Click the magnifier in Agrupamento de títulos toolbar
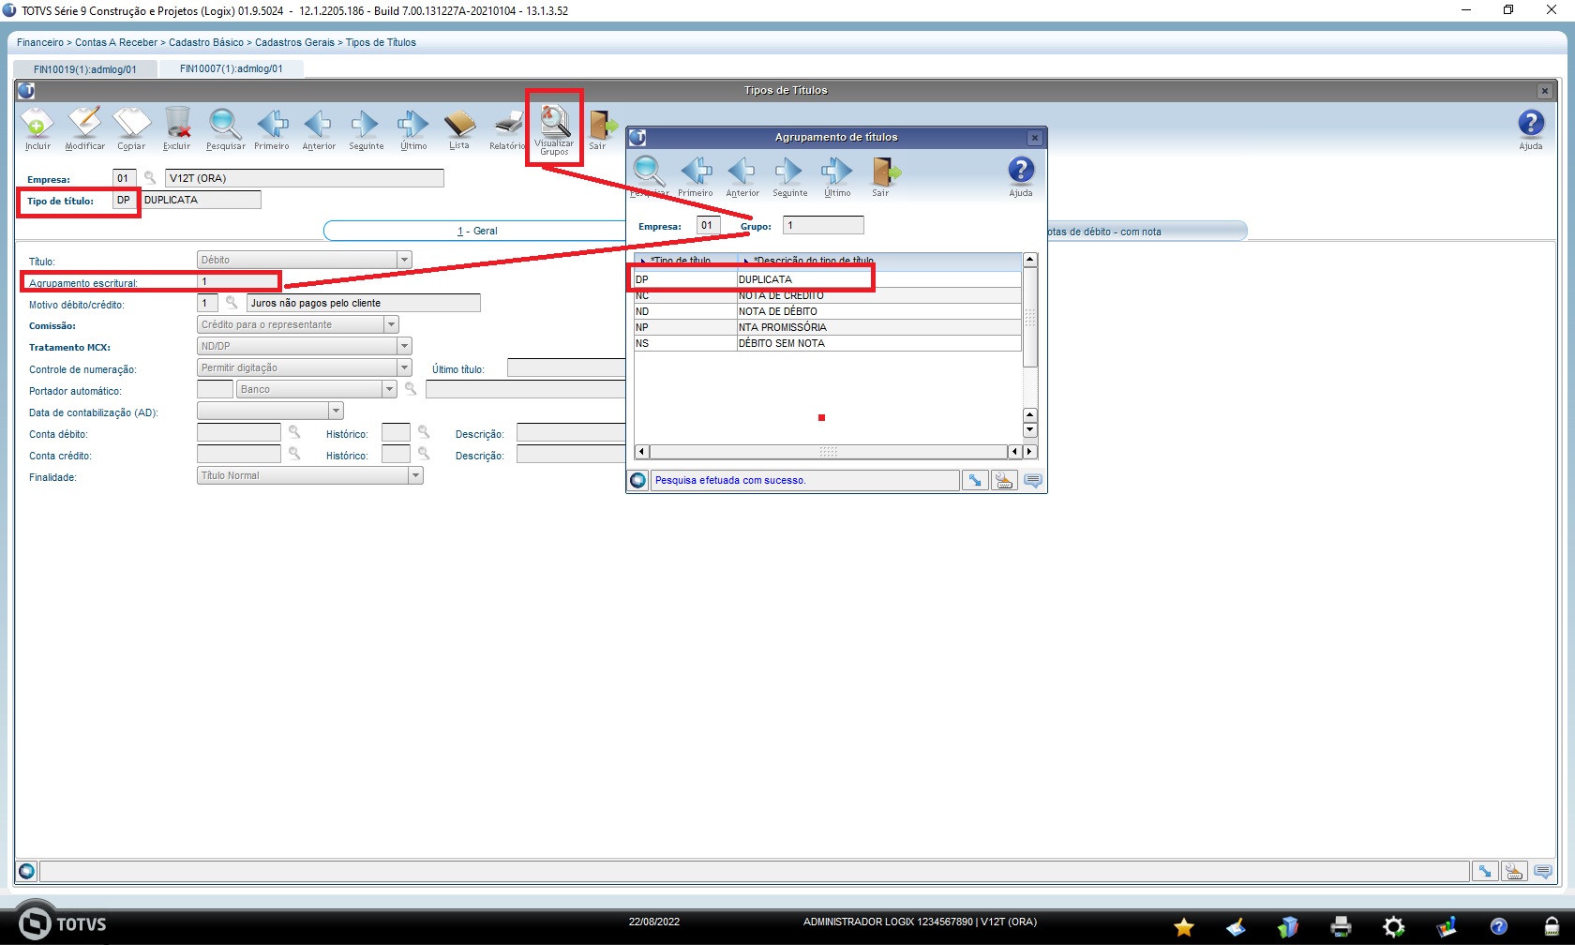Screen dimensions: 1575x945 pyautogui.click(x=649, y=175)
